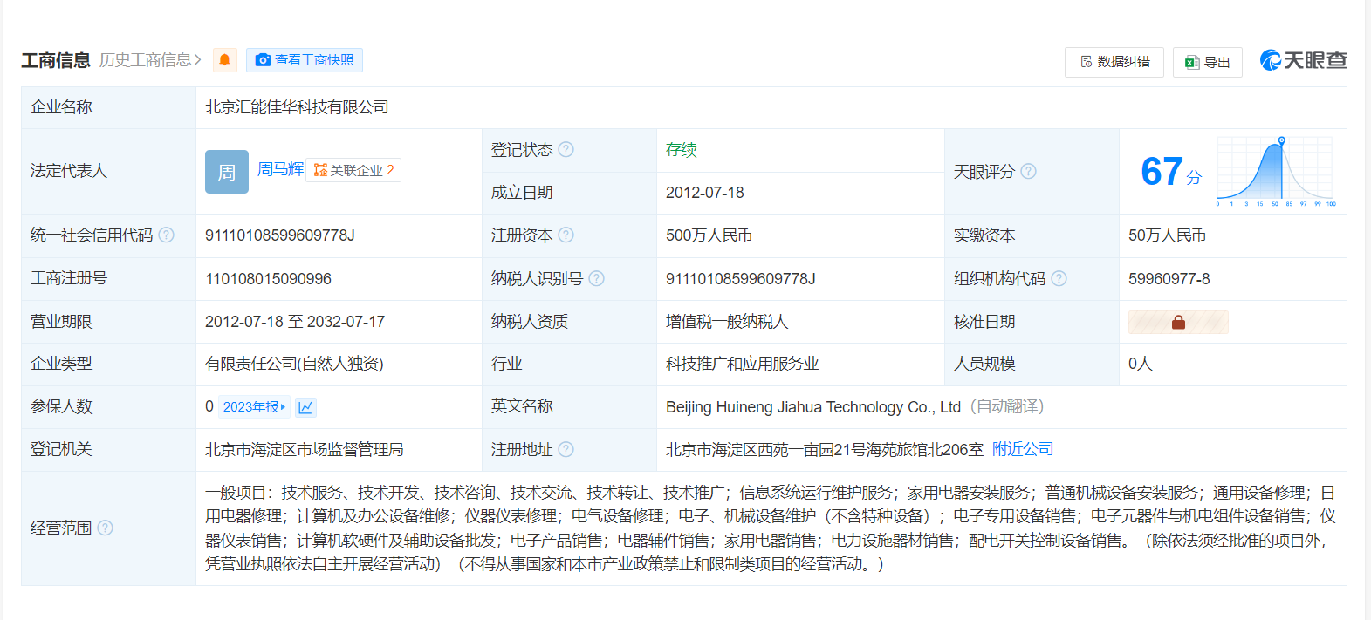The height and width of the screenshot is (620, 1371).
Task: Click registered capital 500万人民币
Action: point(709,235)
